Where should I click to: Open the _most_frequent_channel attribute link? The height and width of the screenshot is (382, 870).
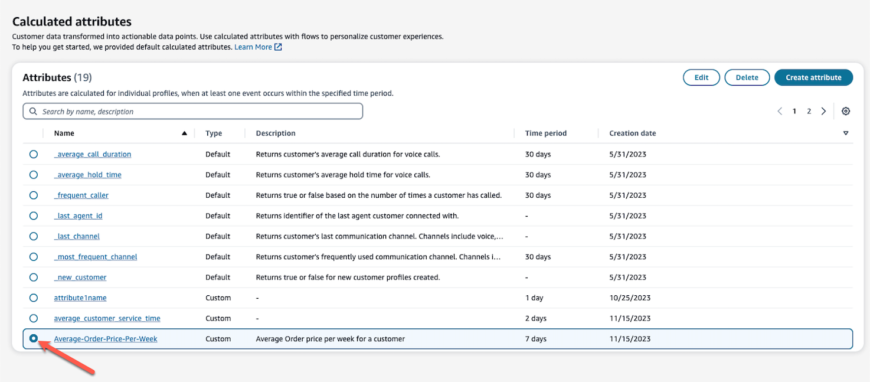tap(96, 257)
